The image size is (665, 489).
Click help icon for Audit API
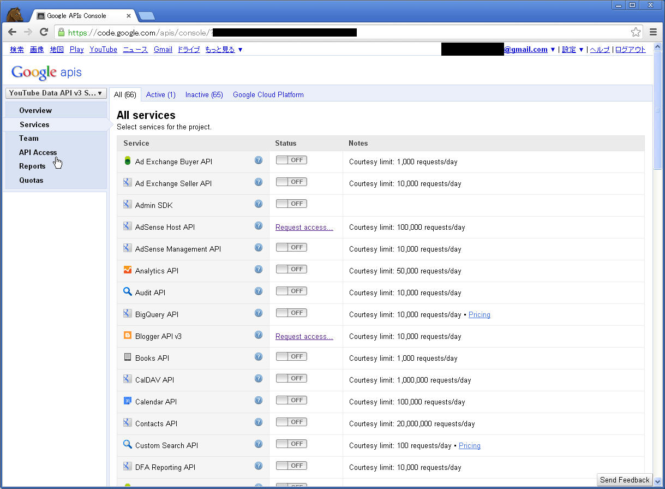[x=259, y=291]
